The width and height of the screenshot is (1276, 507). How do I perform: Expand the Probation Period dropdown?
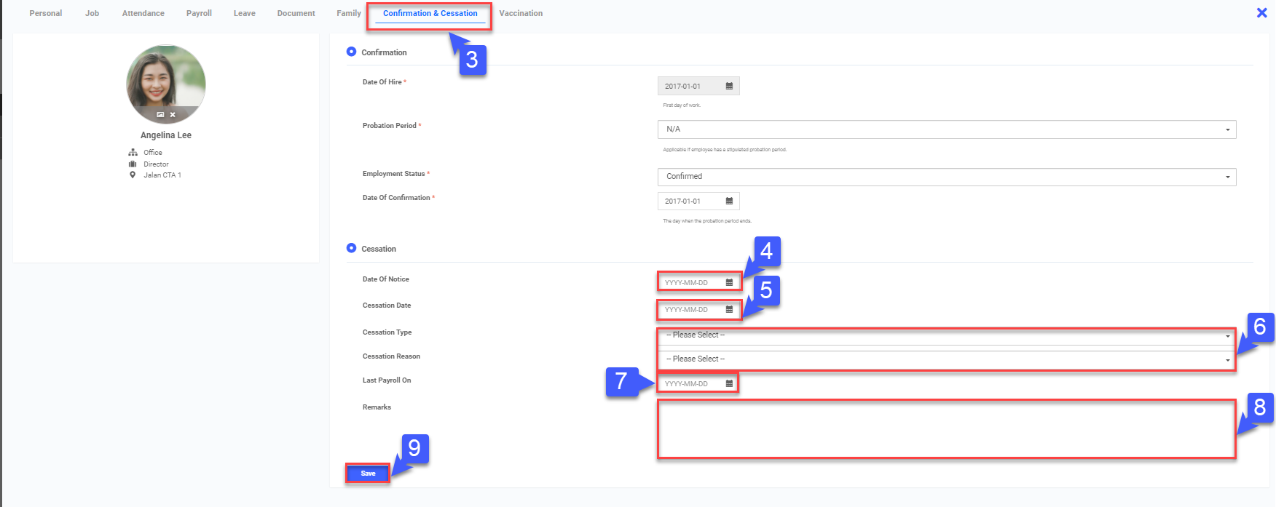tap(946, 129)
